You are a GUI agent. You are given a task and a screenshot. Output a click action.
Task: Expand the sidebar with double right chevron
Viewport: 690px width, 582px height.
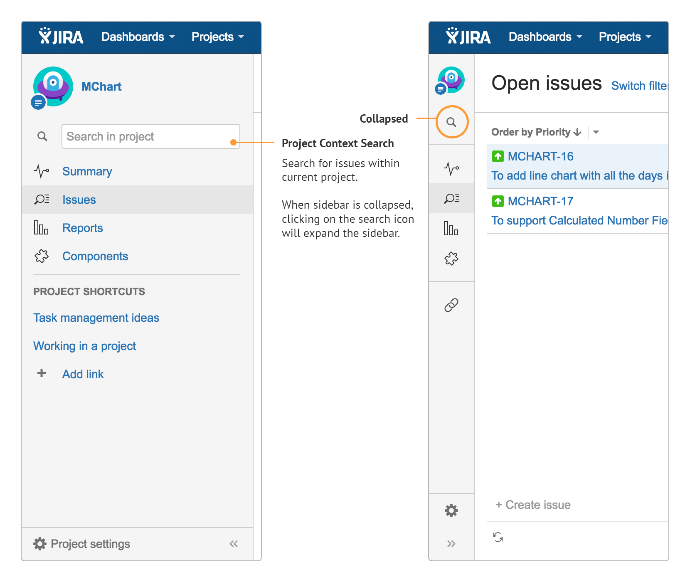[451, 544]
